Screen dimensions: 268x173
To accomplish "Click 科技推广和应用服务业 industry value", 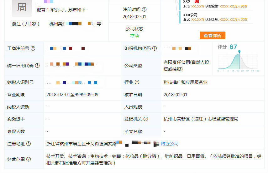I will pyautogui.click(x=186, y=82).
